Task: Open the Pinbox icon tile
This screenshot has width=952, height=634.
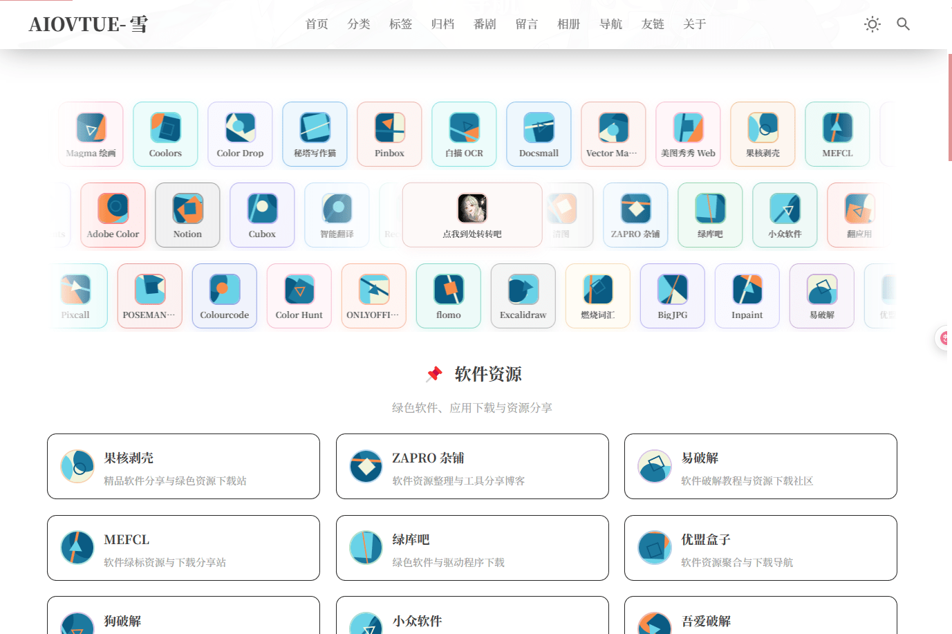Action: click(389, 134)
